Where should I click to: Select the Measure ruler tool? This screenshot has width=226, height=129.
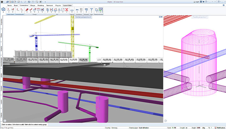pos(72,10)
